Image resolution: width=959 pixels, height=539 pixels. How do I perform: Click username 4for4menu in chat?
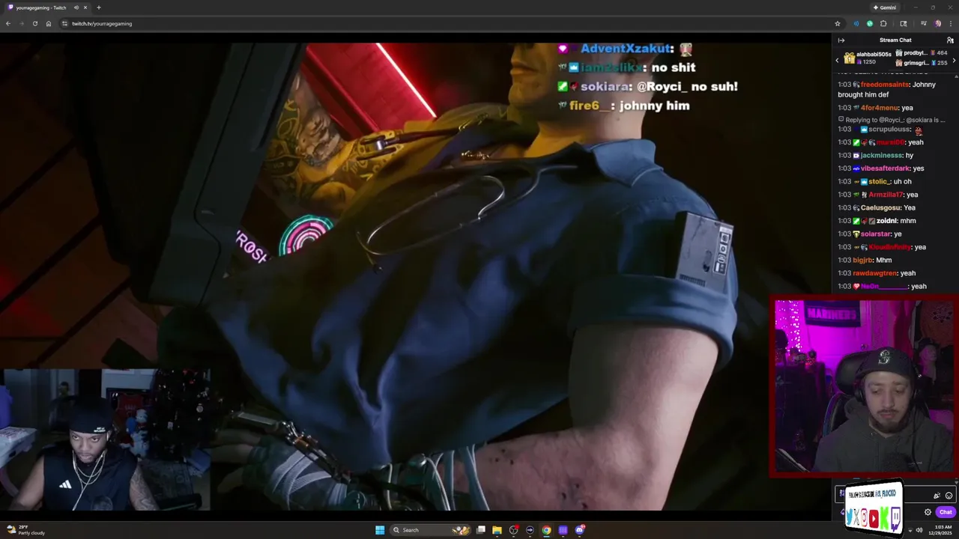(878, 108)
